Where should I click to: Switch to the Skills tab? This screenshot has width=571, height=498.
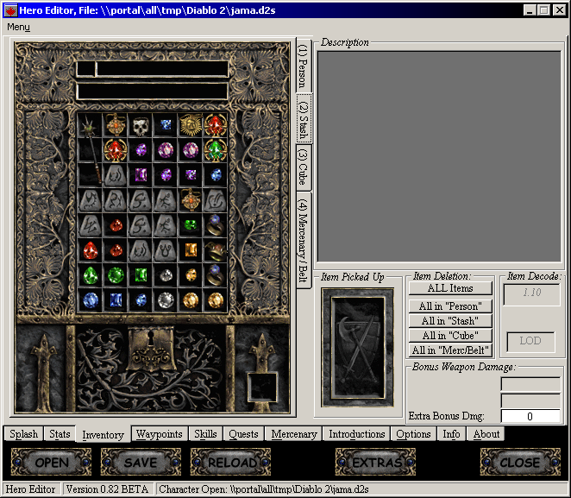(x=205, y=434)
